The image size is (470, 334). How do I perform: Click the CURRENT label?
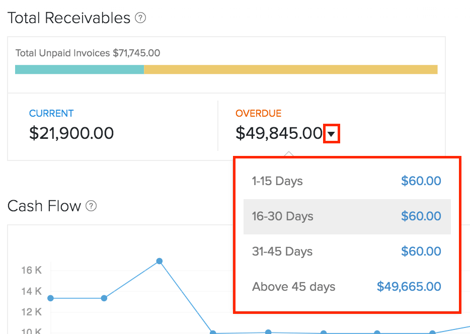click(51, 114)
